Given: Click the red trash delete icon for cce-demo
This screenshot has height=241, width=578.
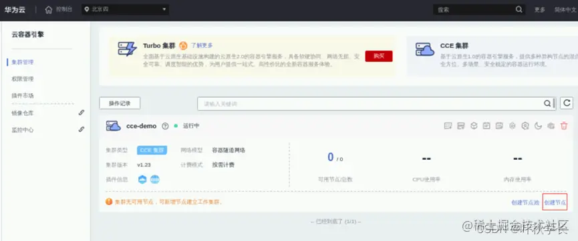Looking at the screenshot, I should (x=564, y=126).
